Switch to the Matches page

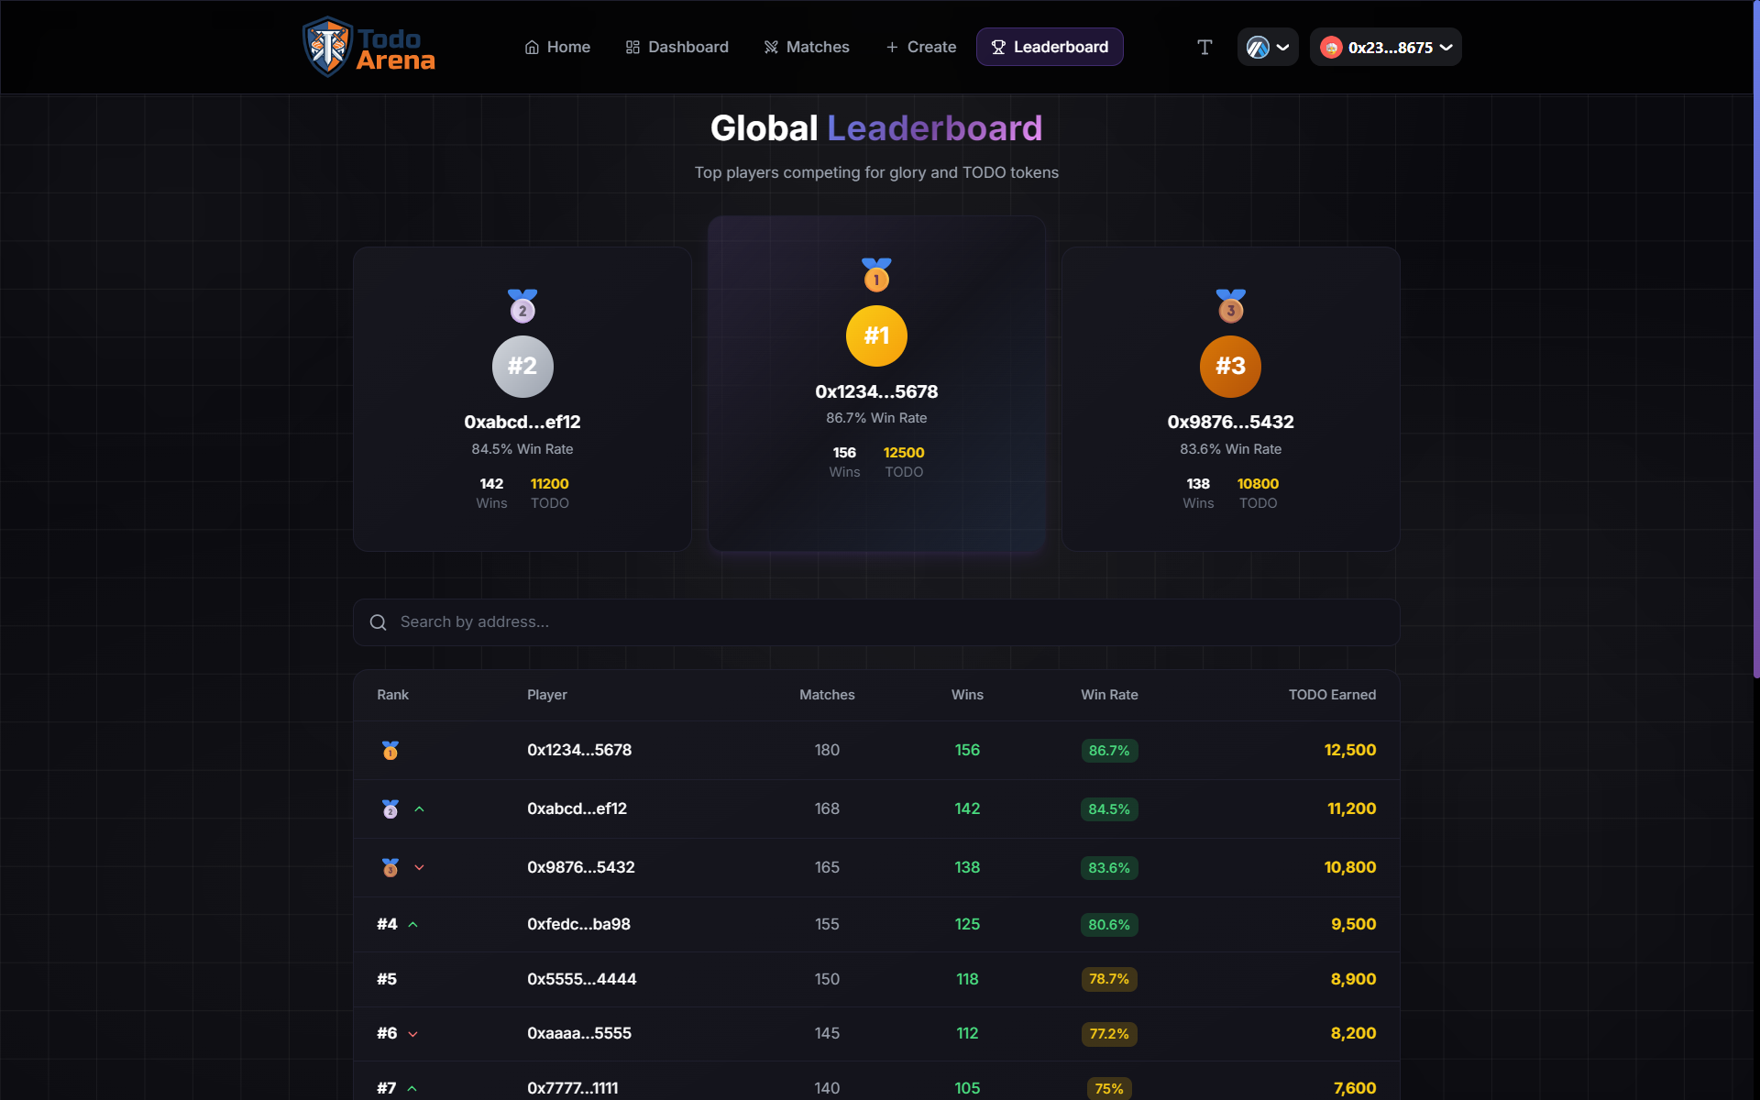[807, 47]
